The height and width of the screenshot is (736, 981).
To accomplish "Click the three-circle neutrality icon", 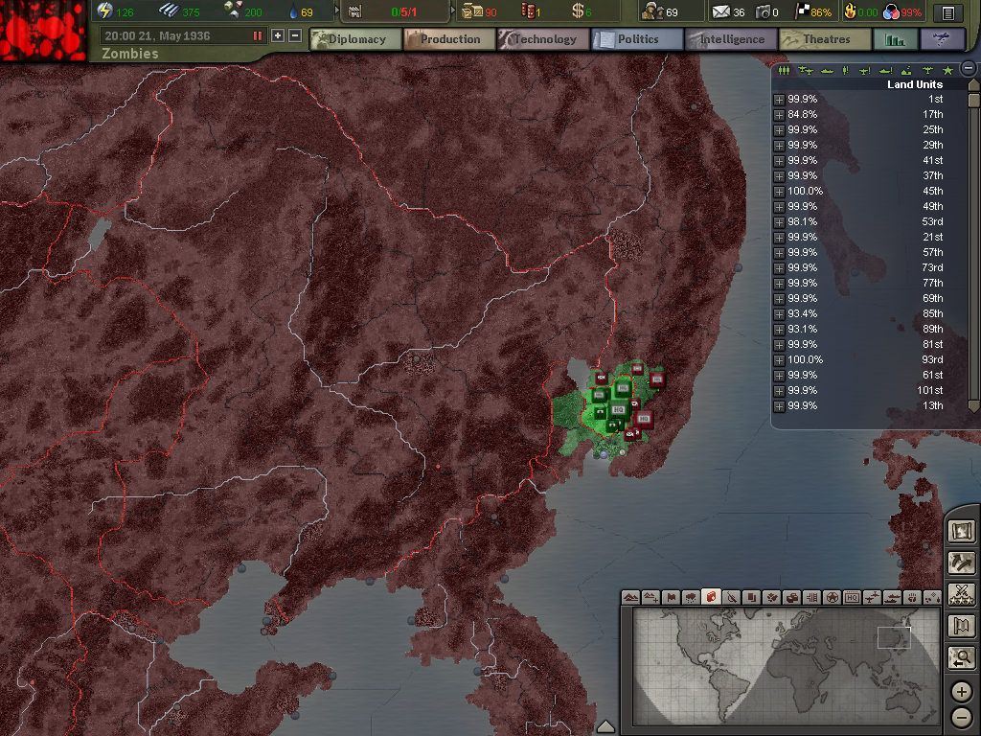I will [x=891, y=11].
